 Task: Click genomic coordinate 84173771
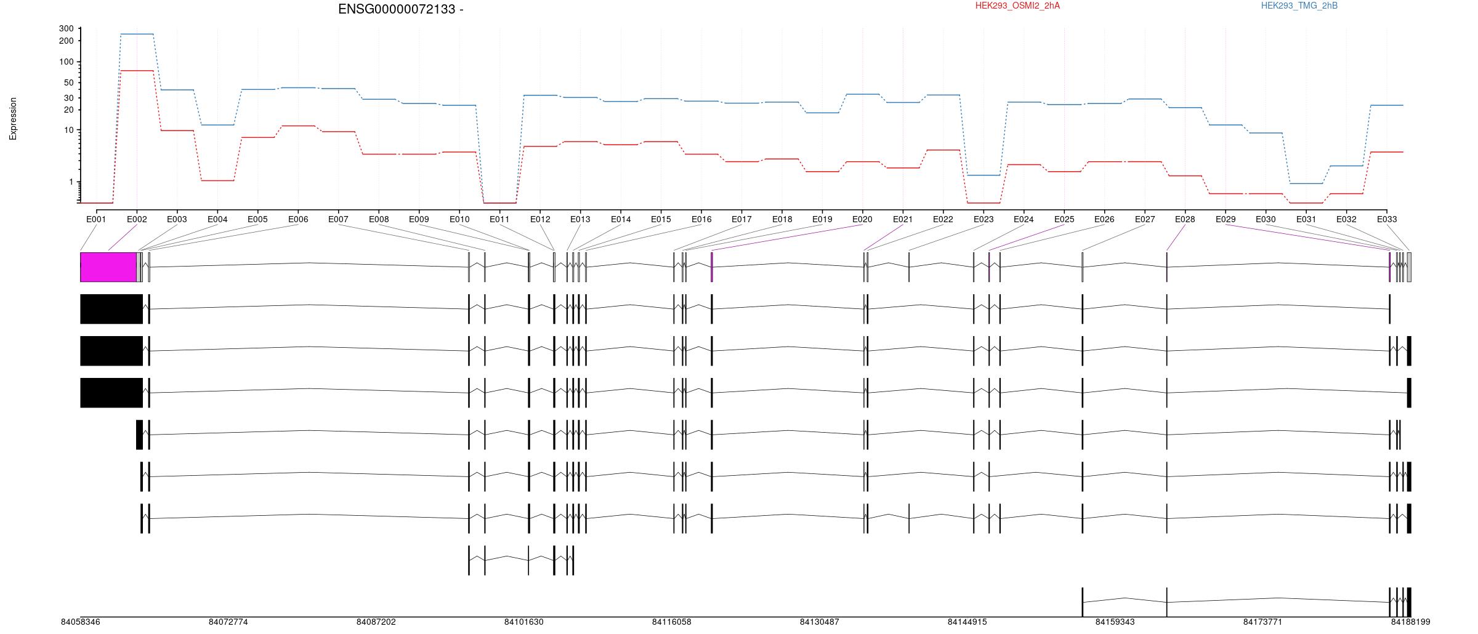[1263, 622]
